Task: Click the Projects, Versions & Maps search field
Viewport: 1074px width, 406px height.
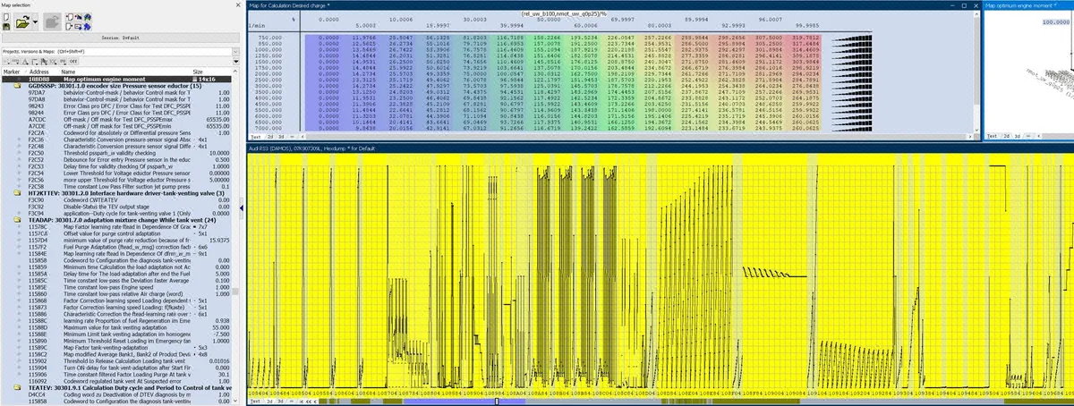Action: pos(116,52)
